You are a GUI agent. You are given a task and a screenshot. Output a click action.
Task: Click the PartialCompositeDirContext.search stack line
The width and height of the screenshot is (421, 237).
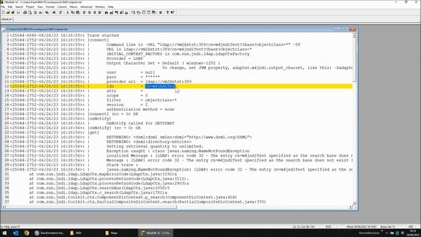(x=147, y=202)
